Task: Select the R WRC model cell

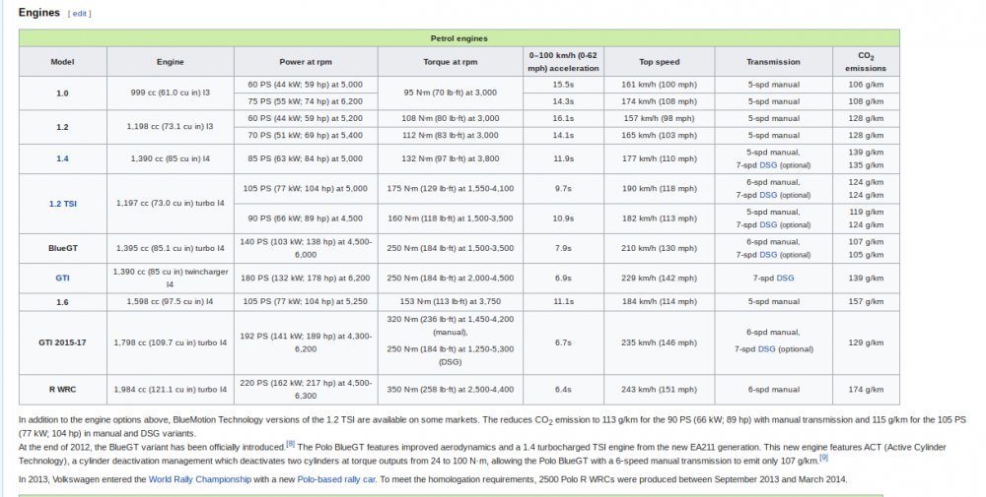Action: click(x=62, y=390)
